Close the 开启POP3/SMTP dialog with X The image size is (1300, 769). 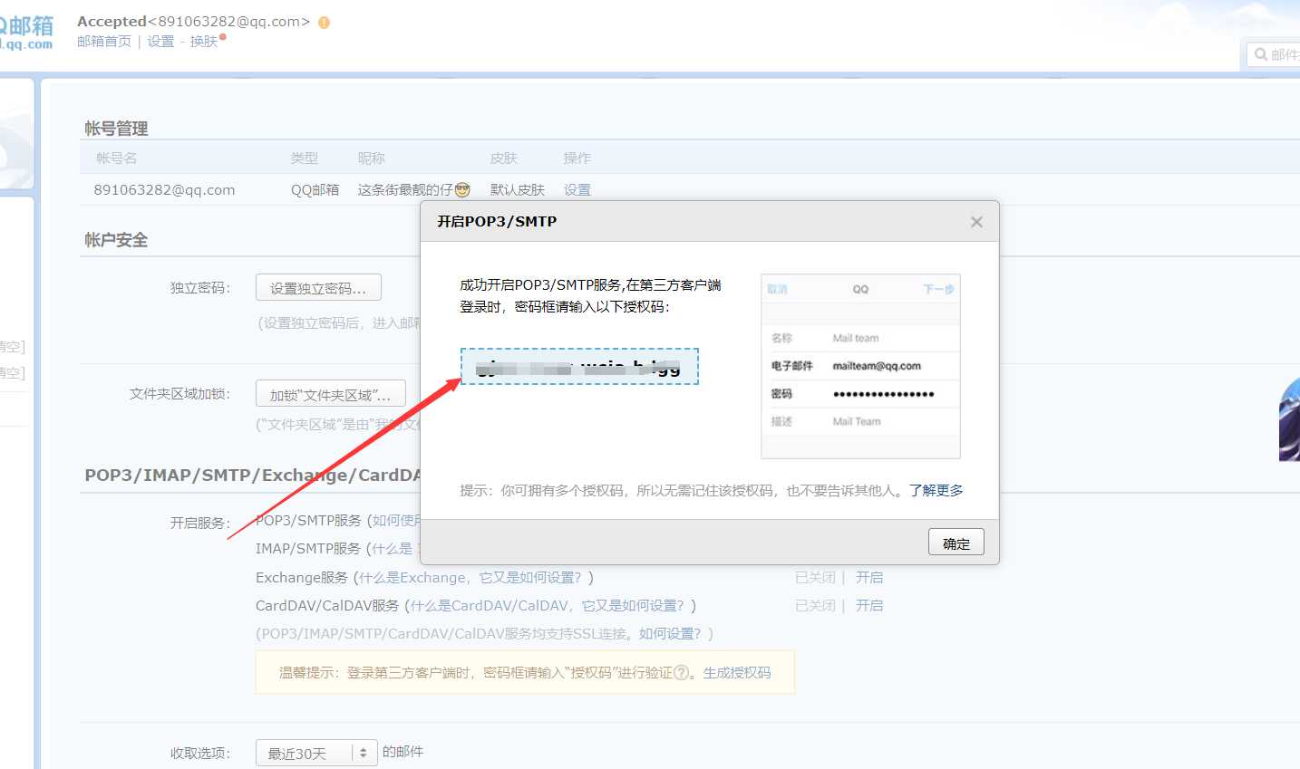click(x=976, y=222)
